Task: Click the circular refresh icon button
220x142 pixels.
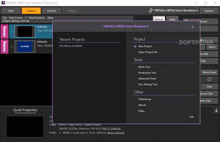Action: coord(209,79)
